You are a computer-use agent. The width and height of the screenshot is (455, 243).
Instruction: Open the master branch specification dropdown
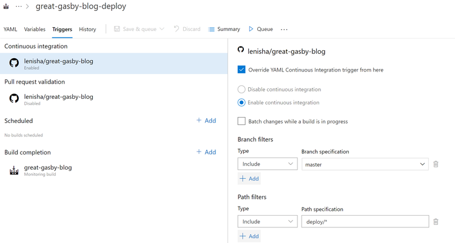[x=365, y=164]
